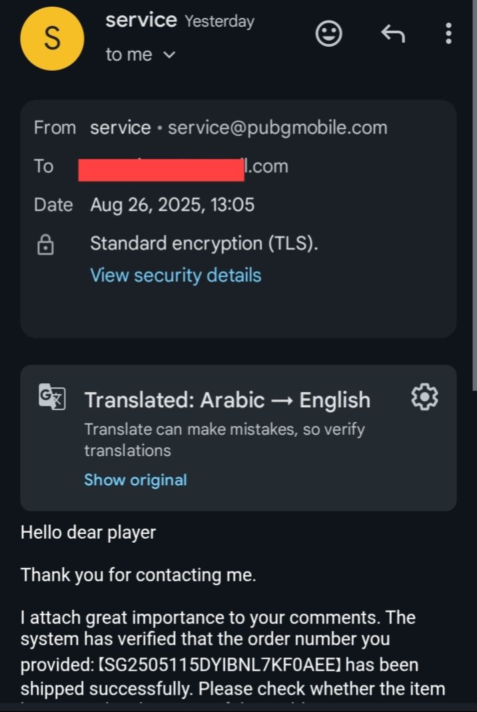Viewport: 477px width, 712px height.
Task: Click the encryption padlock icon
Action: tap(45, 245)
